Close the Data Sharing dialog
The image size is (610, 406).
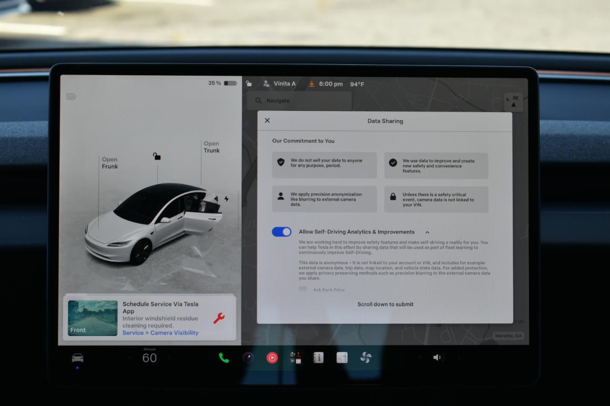[267, 120]
